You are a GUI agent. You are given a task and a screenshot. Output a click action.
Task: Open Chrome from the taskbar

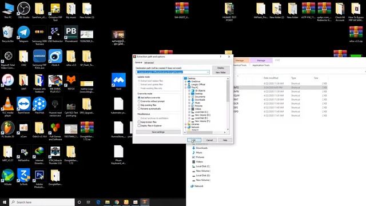pyautogui.click(x=117, y=202)
